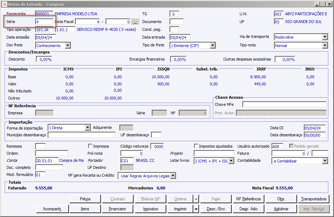Open the Impostos button
Viewport: 334px width, 217px height.
[x=151, y=209]
